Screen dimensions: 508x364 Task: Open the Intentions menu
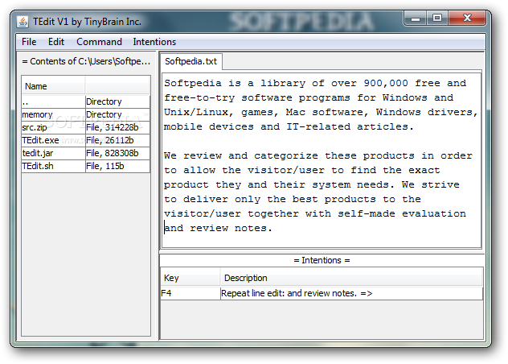[154, 42]
